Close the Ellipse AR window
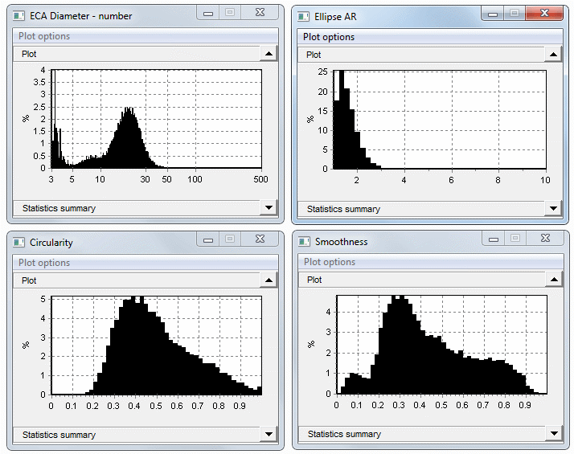Image resolution: width=574 pixels, height=454 pixels. click(x=544, y=14)
